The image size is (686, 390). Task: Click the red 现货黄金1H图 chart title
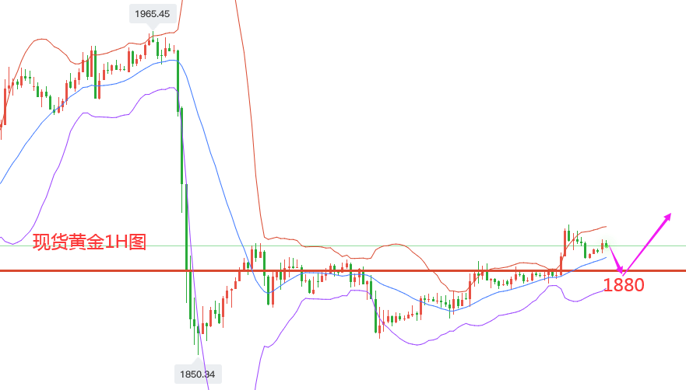[90, 242]
